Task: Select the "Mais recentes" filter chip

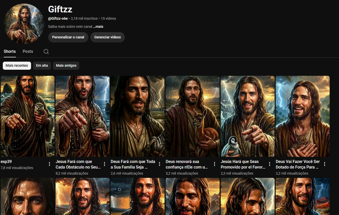Action: pyautogui.click(x=17, y=66)
